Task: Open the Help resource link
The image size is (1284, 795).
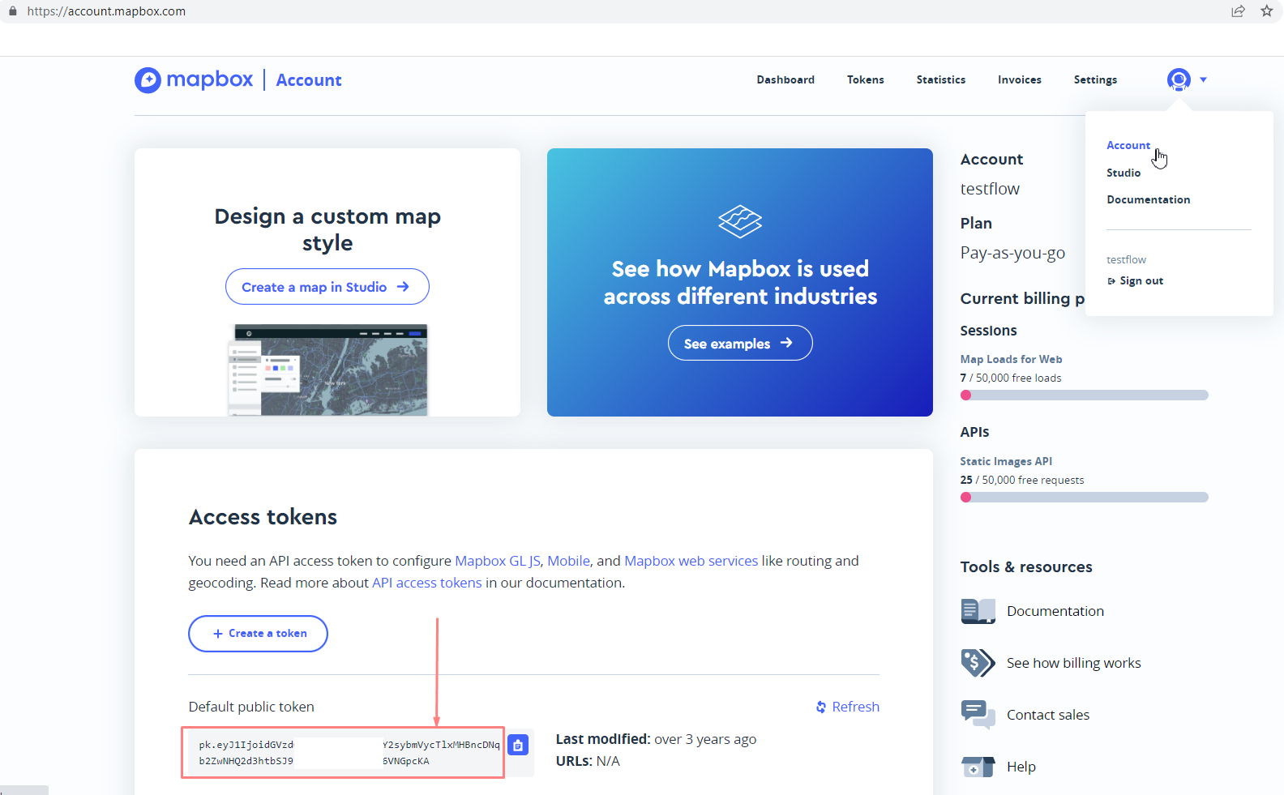Action: coord(1021,767)
